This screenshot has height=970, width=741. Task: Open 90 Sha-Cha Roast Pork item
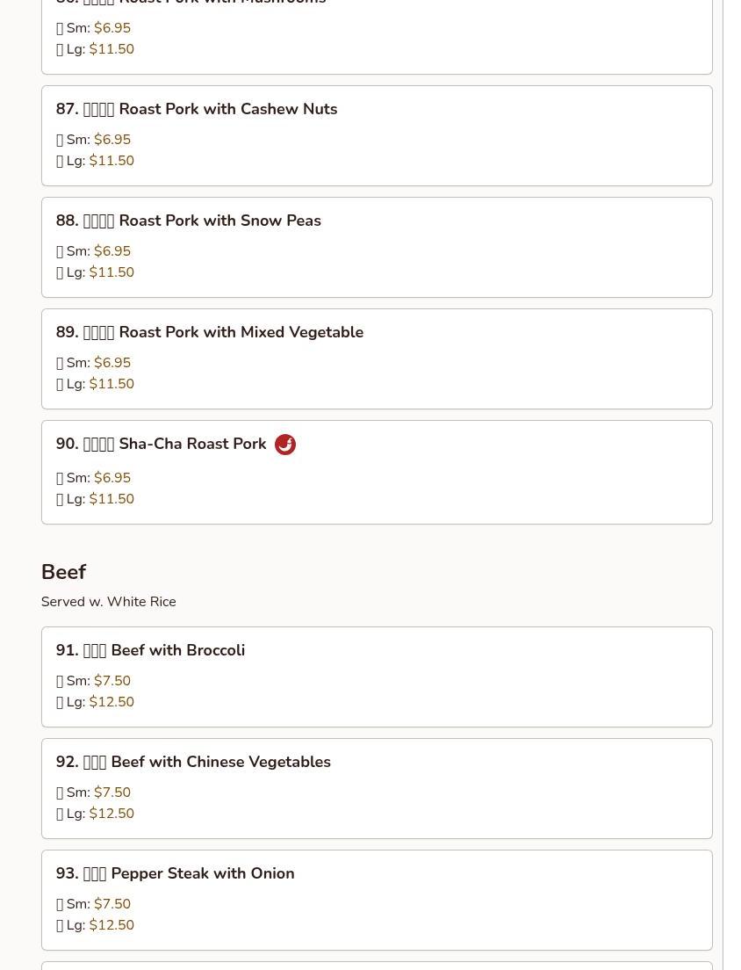(x=377, y=472)
